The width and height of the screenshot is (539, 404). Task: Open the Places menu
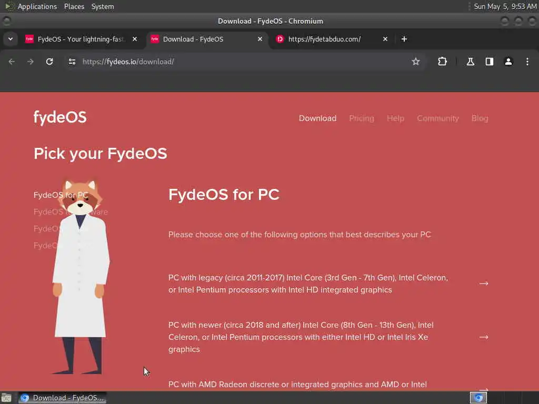click(74, 6)
